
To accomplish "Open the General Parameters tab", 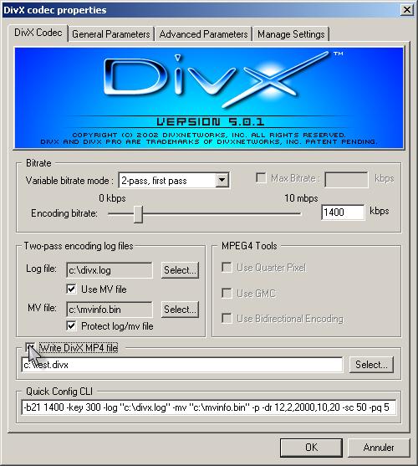I will tap(110, 34).
